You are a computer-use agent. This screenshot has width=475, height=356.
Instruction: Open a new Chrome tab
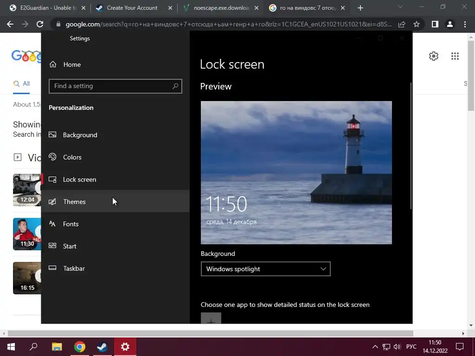pos(360,8)
